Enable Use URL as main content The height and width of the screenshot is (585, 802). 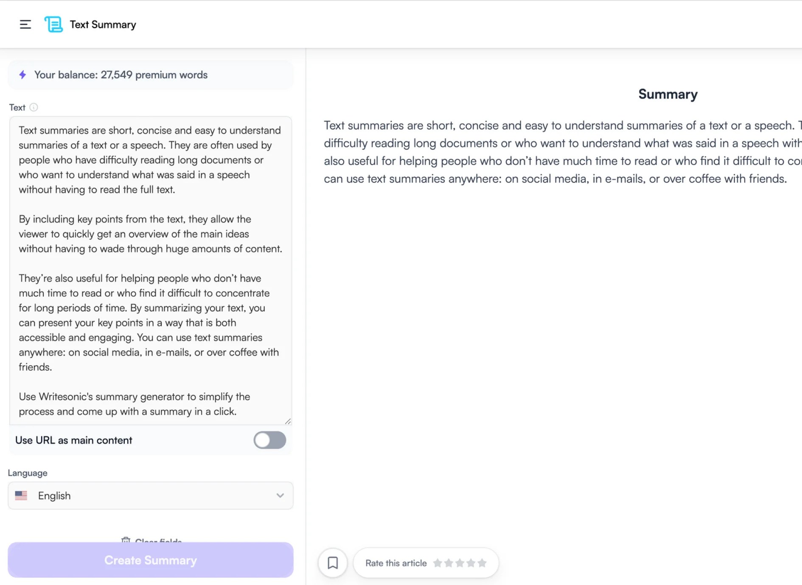(270, 440)
